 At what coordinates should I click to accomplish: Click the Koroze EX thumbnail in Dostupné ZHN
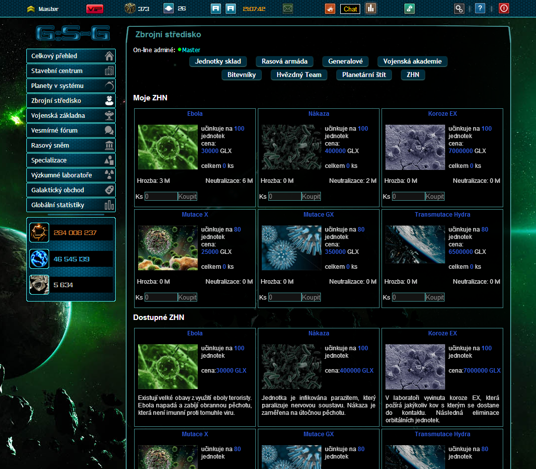(415, 367)
